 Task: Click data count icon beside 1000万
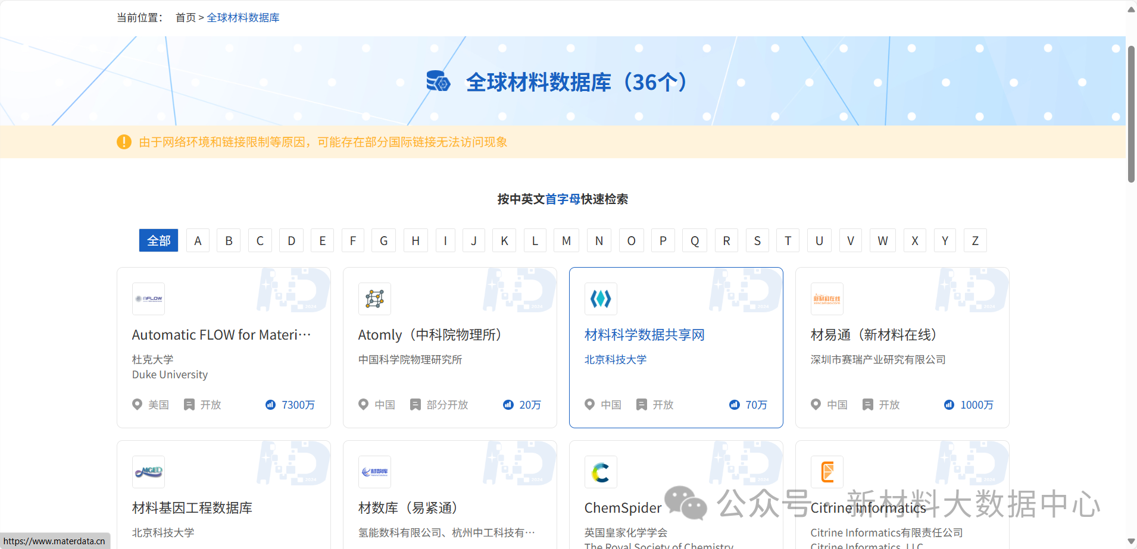click(949, 404)
